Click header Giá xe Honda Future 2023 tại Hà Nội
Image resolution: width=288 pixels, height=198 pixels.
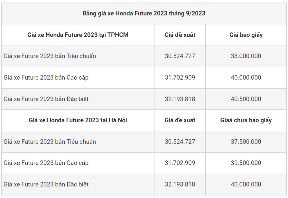(x=78, y=120)
